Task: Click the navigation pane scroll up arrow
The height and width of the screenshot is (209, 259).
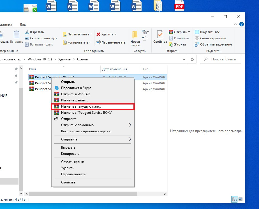Action: tap(21, 68)
